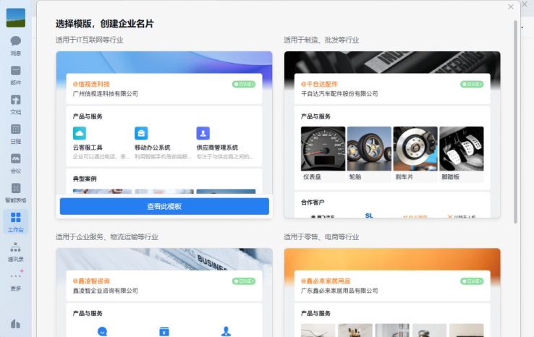Select the 工作台 workbench sidebar icon
534x337 pixels.
16,222
